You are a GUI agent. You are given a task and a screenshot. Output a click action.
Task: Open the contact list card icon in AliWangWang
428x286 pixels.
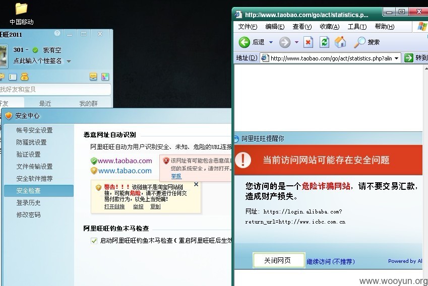point(13,77)
